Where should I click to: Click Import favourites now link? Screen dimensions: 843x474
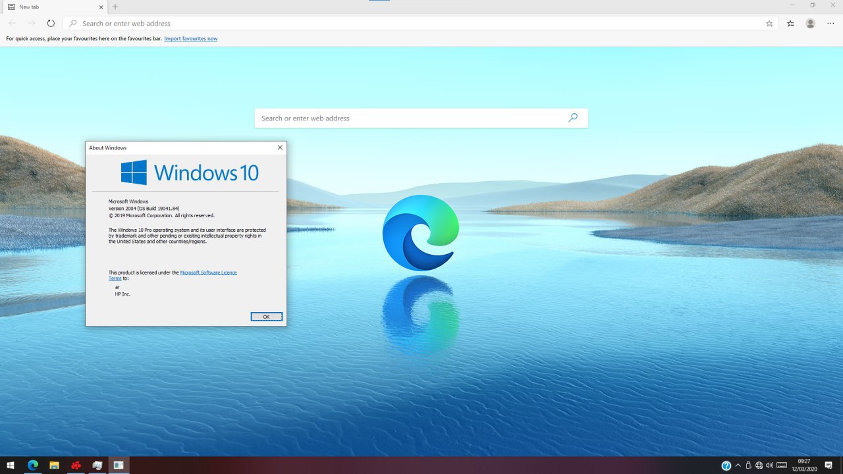pyautogui.click(x=191, y=39)
